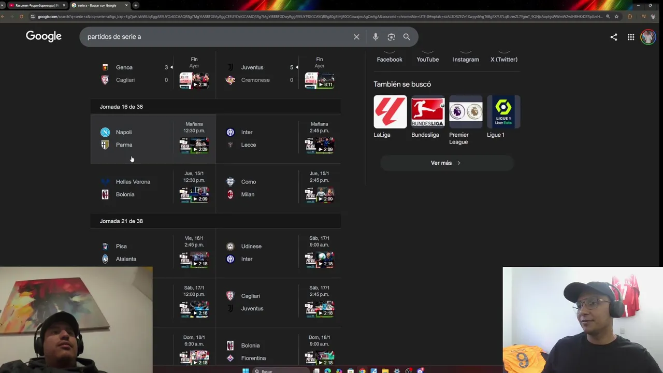Screen dimensions: 663x373
Task: Open the share icon in the Google header
Action: coord(614,37)
